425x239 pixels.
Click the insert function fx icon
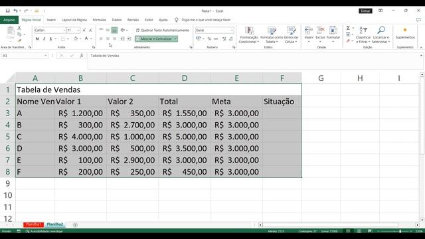[81, 56]
